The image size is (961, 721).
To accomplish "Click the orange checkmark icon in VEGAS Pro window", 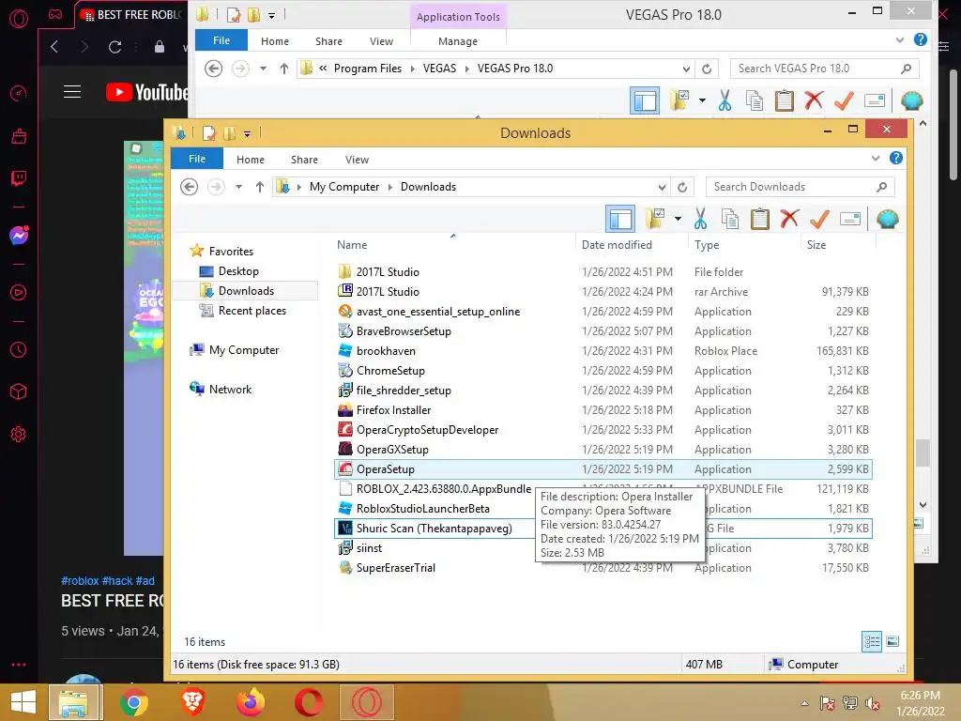I will pos(844,100).
